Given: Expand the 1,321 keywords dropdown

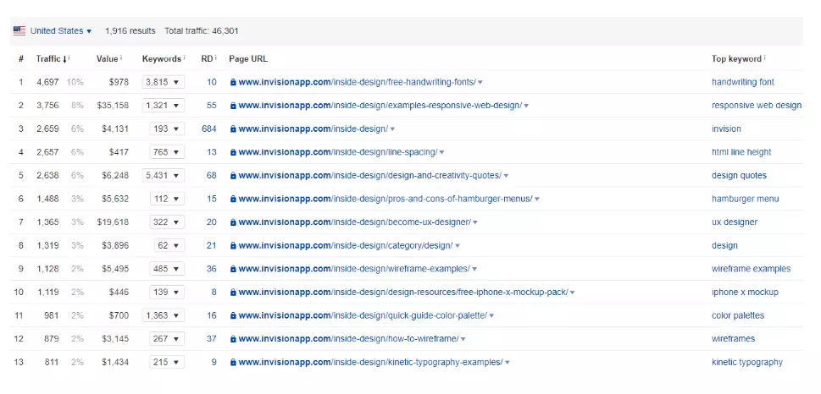Looking at the screenshot, I should [x=163, y=106].
